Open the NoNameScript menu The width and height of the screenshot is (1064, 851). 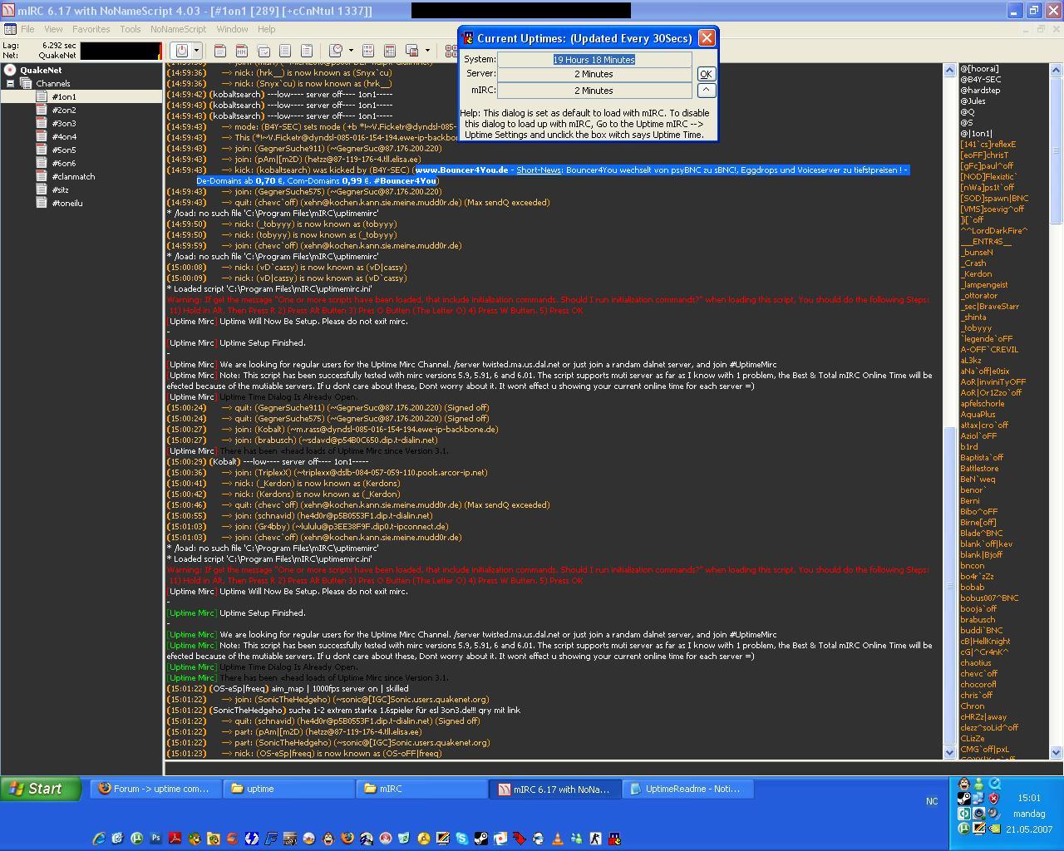[178, 29]
